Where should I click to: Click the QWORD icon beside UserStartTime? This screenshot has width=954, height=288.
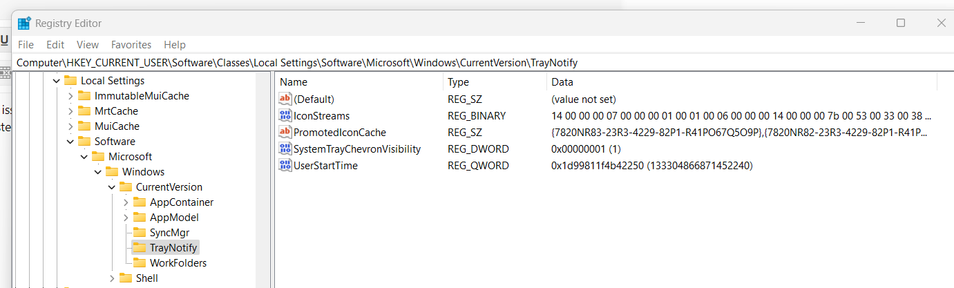[x=285, y=166]
